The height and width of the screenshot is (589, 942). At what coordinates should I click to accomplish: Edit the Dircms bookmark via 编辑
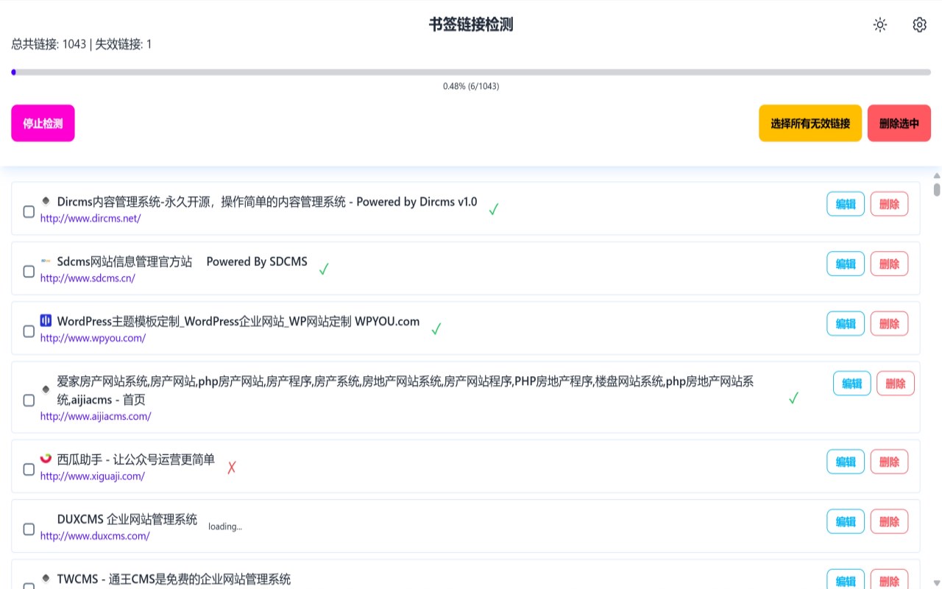point(846,204)
